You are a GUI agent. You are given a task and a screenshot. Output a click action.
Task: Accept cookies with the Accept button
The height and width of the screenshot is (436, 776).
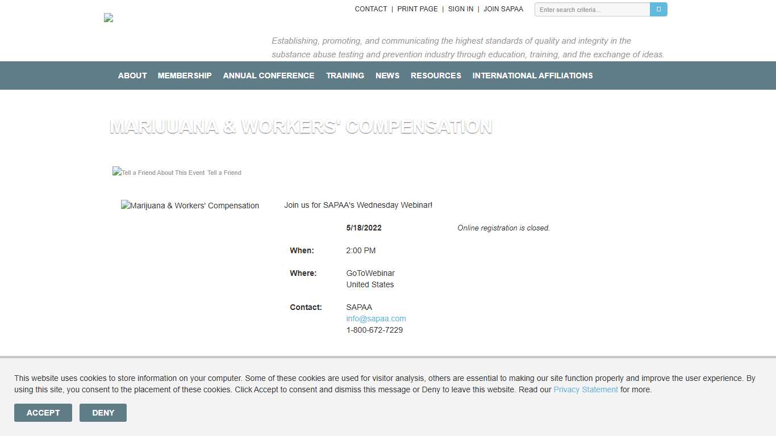(43, 413)
